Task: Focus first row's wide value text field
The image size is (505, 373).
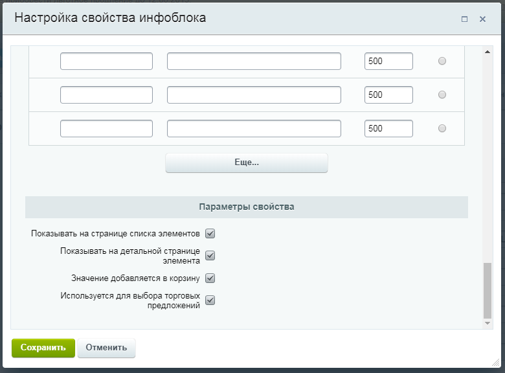Action: [x=254, y=62]
